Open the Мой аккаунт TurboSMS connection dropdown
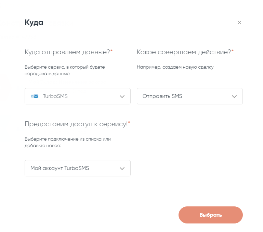Viewport: 263px width, 232px height. (x=77, y=168)
